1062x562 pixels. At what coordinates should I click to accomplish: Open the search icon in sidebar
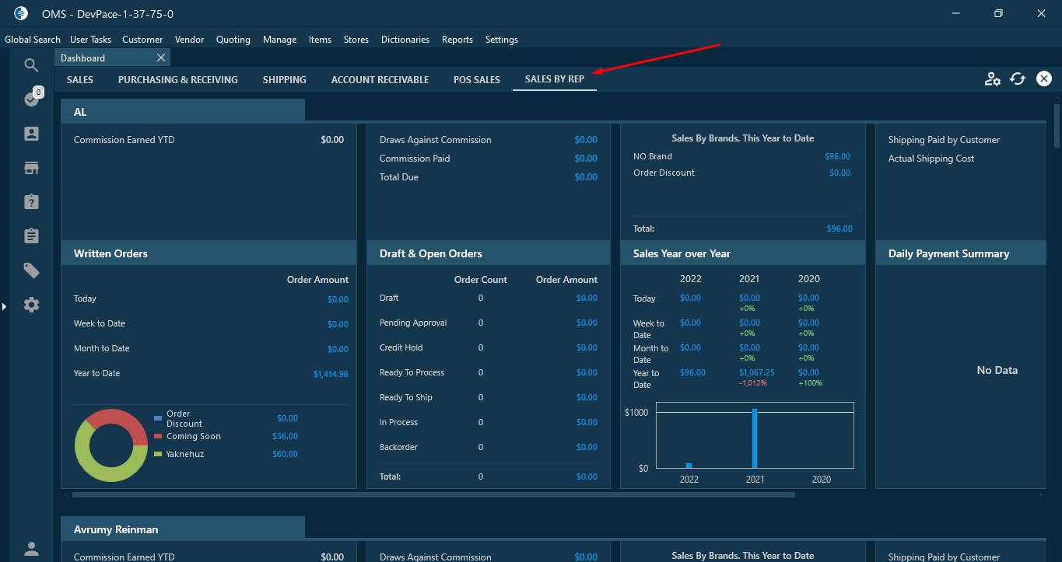(31, 65)
